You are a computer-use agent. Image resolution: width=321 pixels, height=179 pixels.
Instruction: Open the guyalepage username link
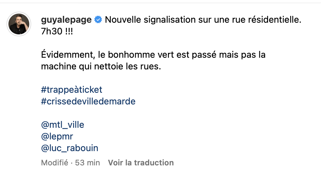66,20
